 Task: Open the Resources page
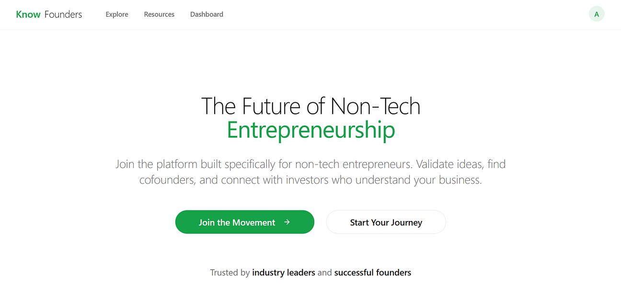[159, 14]
